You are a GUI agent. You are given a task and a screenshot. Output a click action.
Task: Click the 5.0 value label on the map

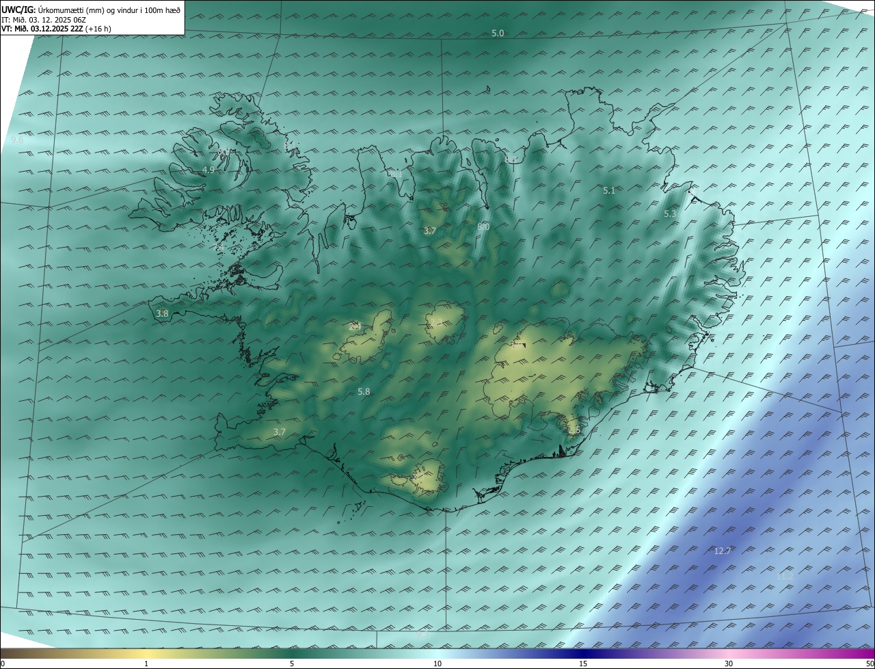(498, 34)
